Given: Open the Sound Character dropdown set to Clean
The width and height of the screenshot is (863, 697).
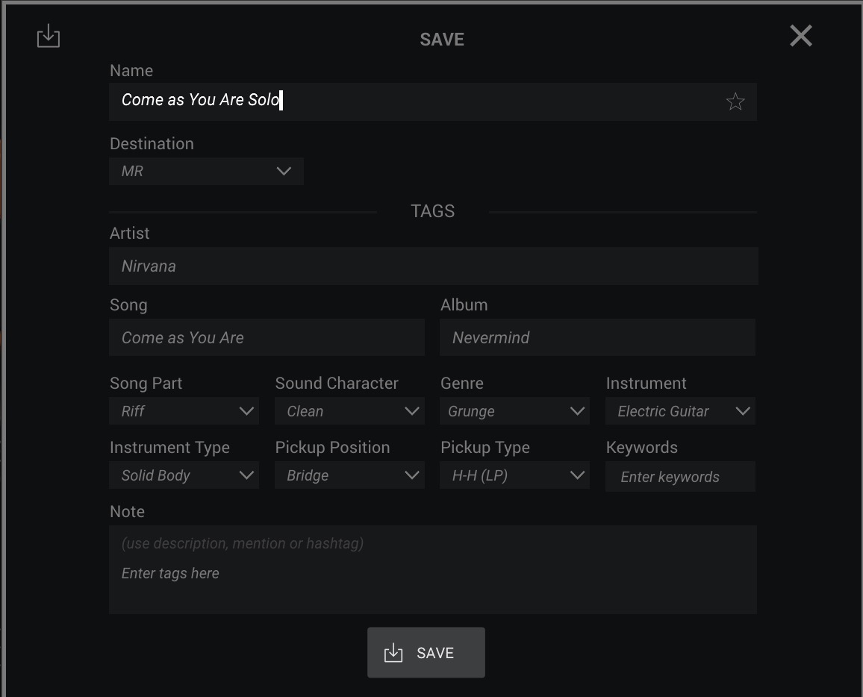Looking at the screenshot, I should pos(349,411).
